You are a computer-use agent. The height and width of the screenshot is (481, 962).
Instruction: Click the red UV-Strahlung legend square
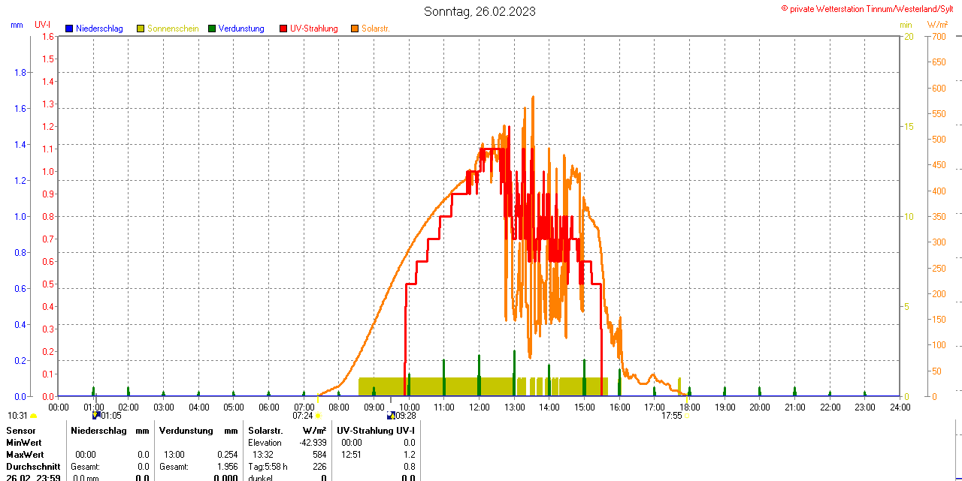coord(283,29)
